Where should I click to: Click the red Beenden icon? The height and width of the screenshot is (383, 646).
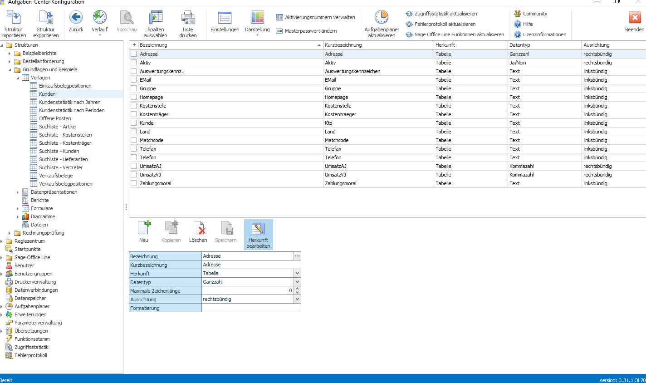[635, 18]
